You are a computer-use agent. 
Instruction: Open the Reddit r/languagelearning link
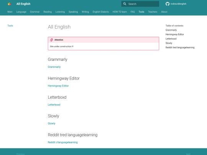(x=63, y=142)
